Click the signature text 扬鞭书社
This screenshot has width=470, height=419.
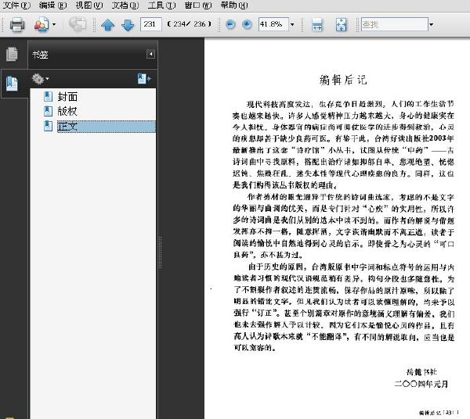(x=421, y=372)
